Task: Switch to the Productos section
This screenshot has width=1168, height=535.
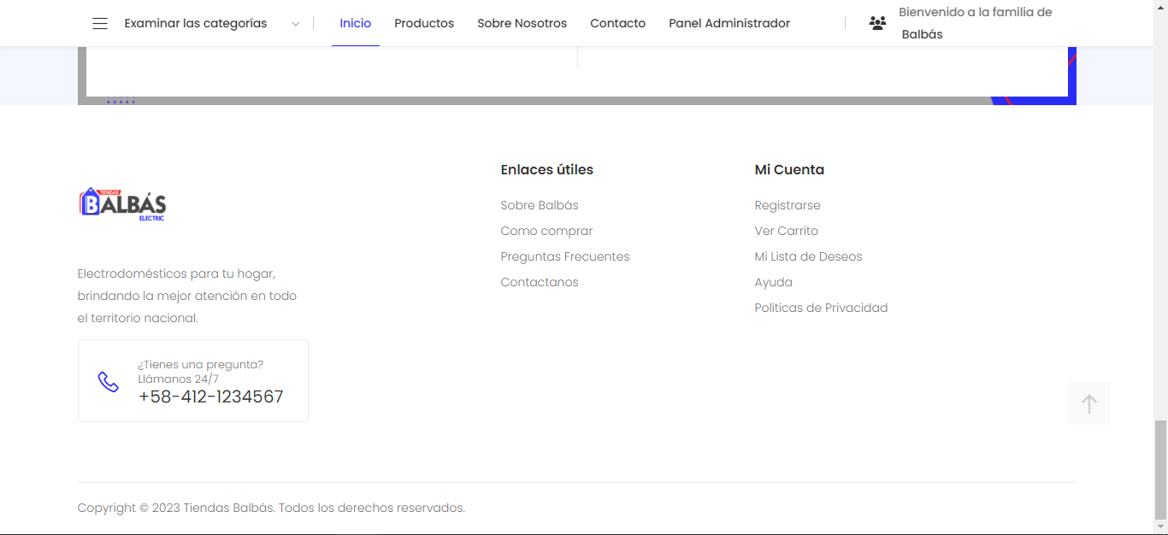Action: point(424,23)
